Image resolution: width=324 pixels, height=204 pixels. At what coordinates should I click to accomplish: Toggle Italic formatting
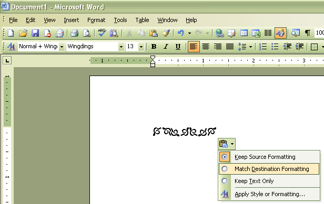click(166, 47)
